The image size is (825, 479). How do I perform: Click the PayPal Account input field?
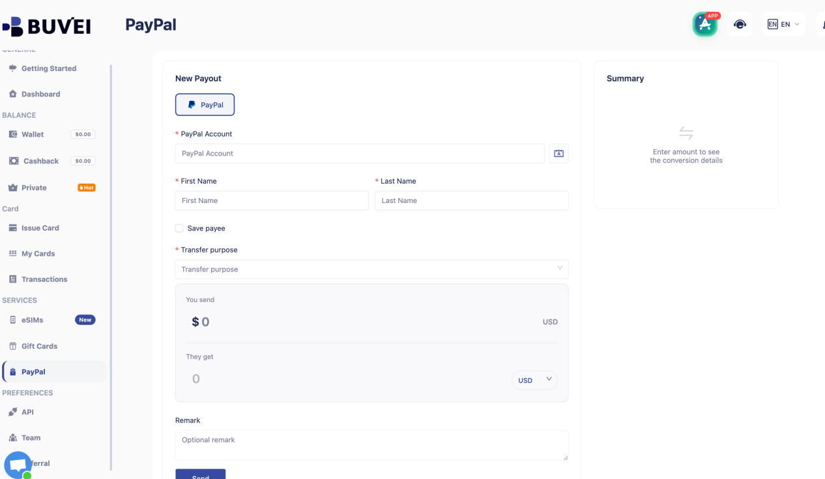pyautogui.click(x=360, y=154)
